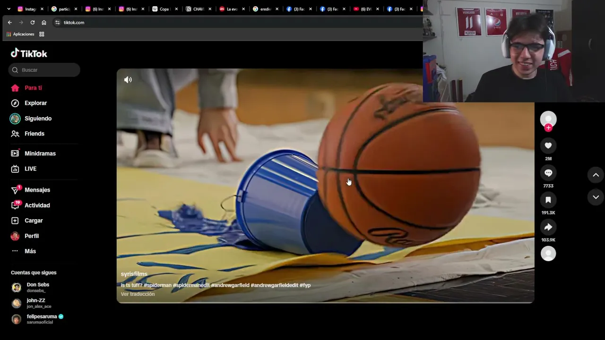Screen dimensions: 605x340
Task: Open the tab search dropdown arrow
Action: [9, 9]
